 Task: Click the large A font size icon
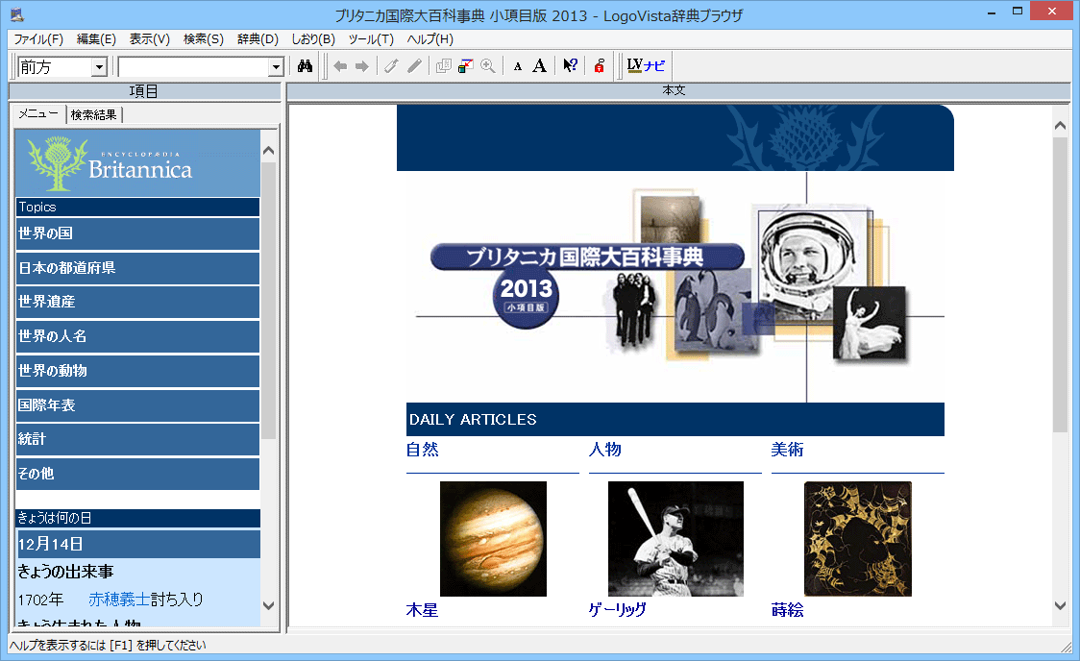540,66
